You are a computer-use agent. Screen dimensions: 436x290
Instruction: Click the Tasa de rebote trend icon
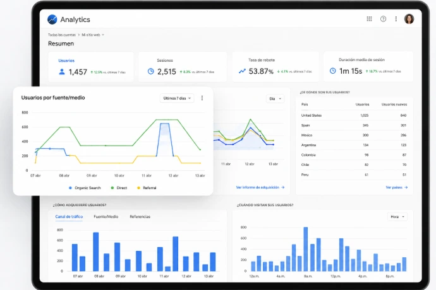pyautogui.click(x=242, y=71)
